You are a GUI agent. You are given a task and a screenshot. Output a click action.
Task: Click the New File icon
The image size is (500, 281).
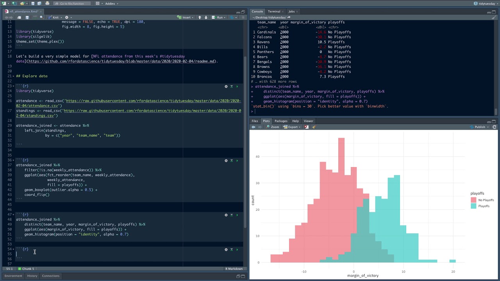click(x=4, y=4)
